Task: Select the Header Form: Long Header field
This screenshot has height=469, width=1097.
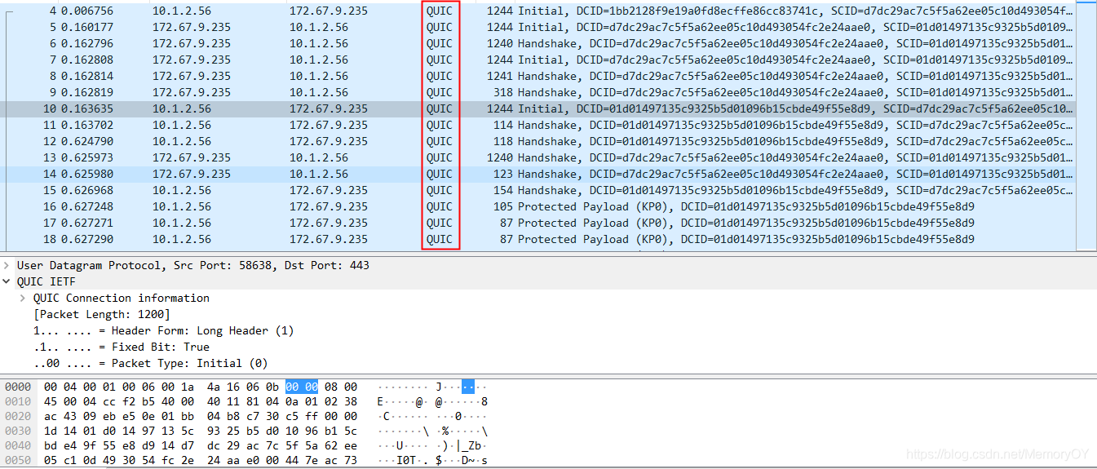Action: tap(163, 331)
